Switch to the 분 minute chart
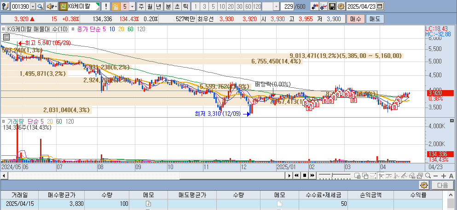Image resolution: width=457 pixels, height=210 pixels. coord(168,6)
